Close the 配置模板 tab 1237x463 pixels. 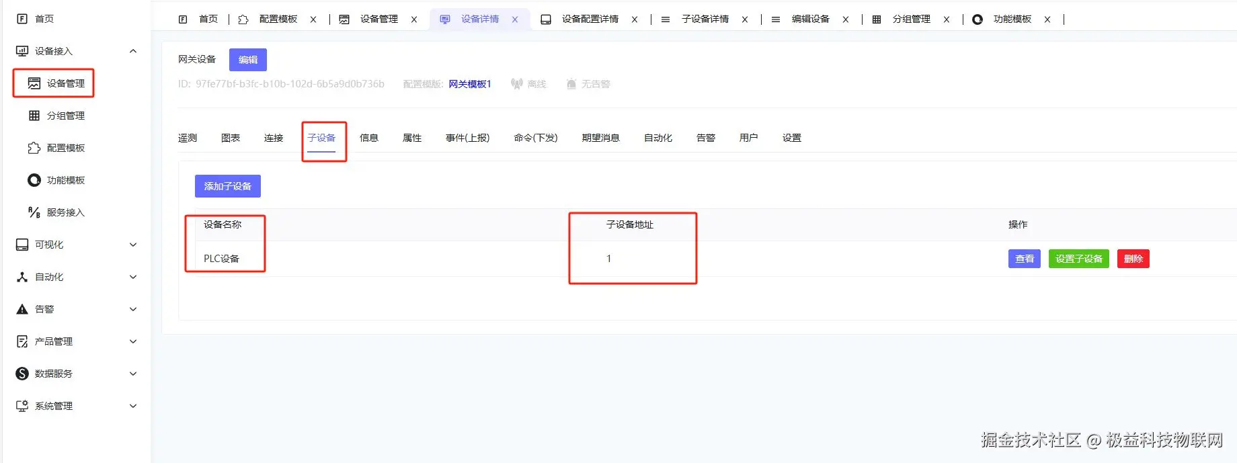[313, 19]
